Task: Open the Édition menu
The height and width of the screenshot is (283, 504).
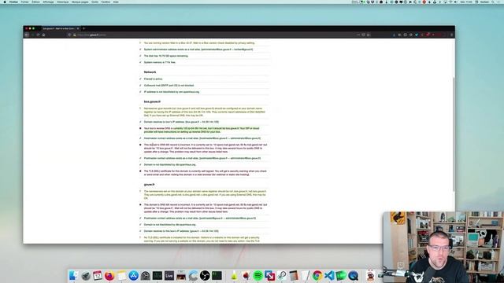Action: 35,2
